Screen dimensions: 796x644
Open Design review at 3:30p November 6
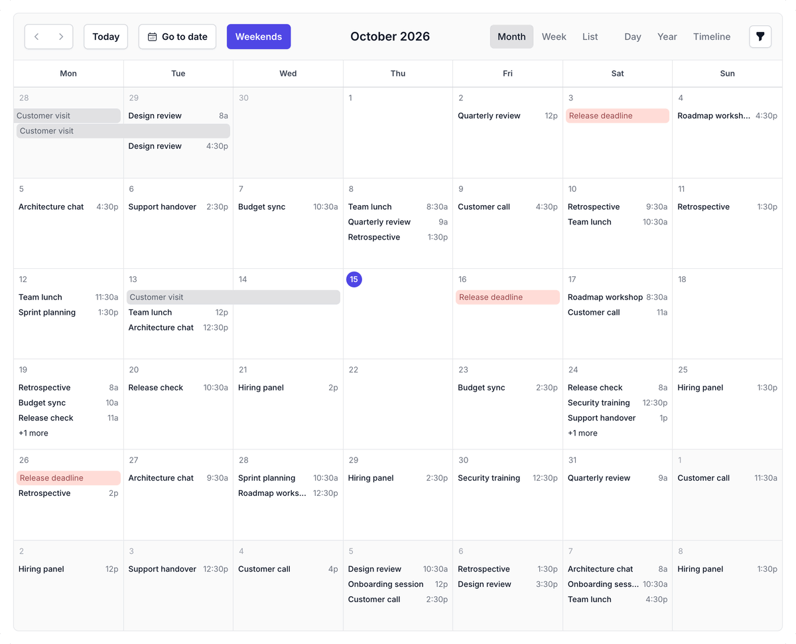(x=507, y=584)
